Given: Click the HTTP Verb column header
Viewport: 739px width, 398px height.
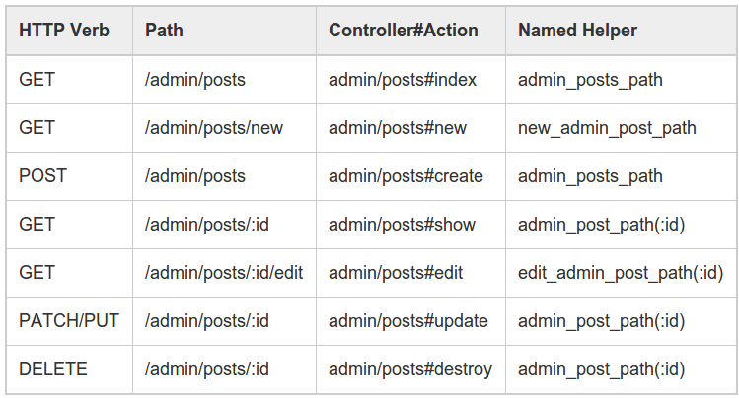Looking at the screenshot, I should click(x=64, y=31).
